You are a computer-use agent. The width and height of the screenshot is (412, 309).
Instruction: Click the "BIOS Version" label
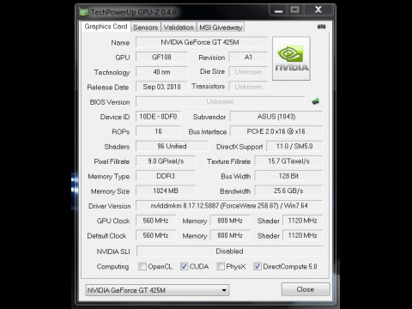[x=110, y=102]
